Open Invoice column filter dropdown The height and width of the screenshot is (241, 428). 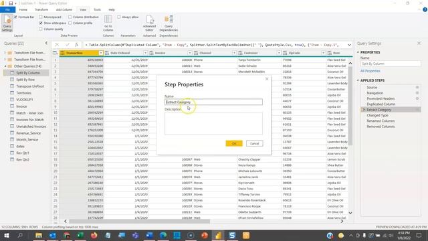(x=190, y=53)
